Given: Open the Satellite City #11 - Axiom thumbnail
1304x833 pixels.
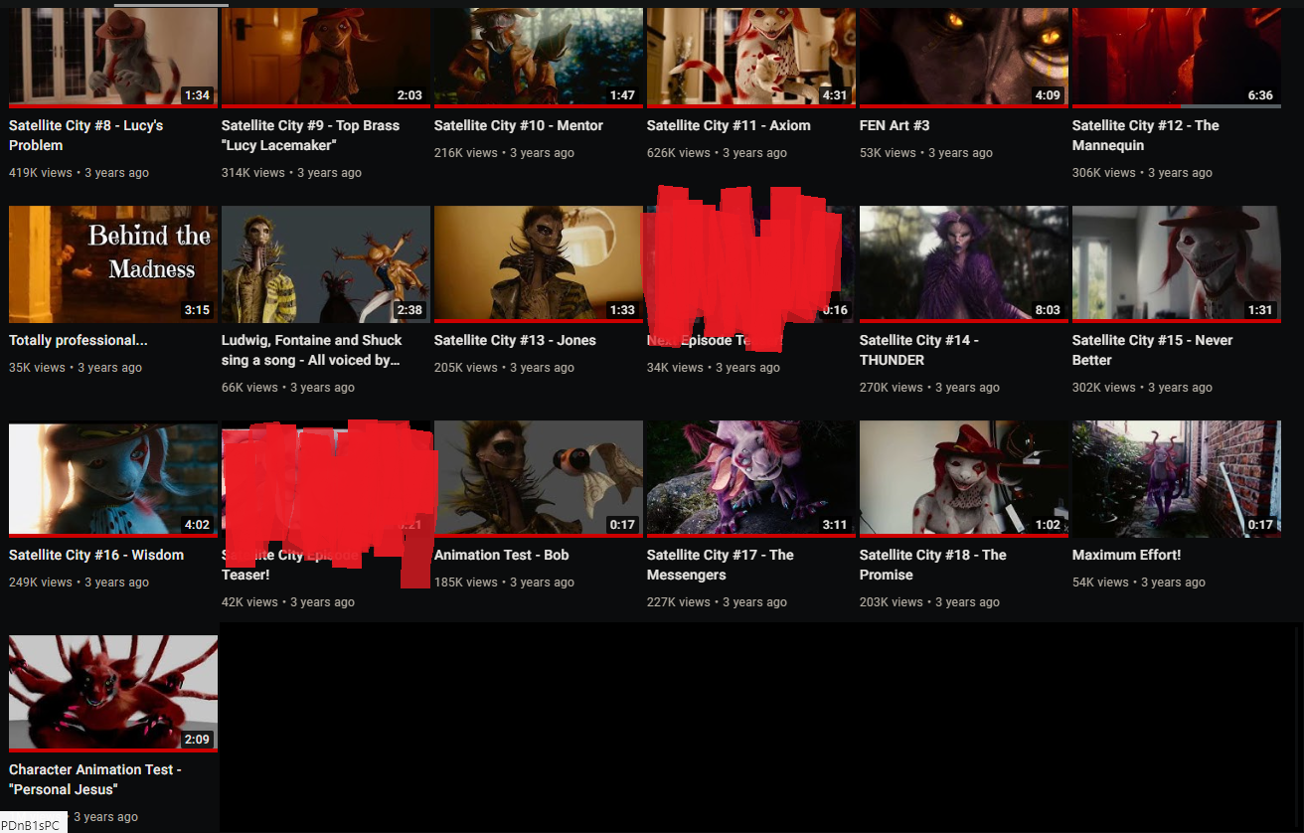Looking at the screenshot, I should point(751,57).
